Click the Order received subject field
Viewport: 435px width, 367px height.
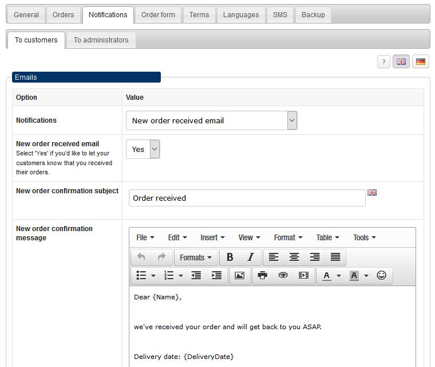click(x=247, y=198)
